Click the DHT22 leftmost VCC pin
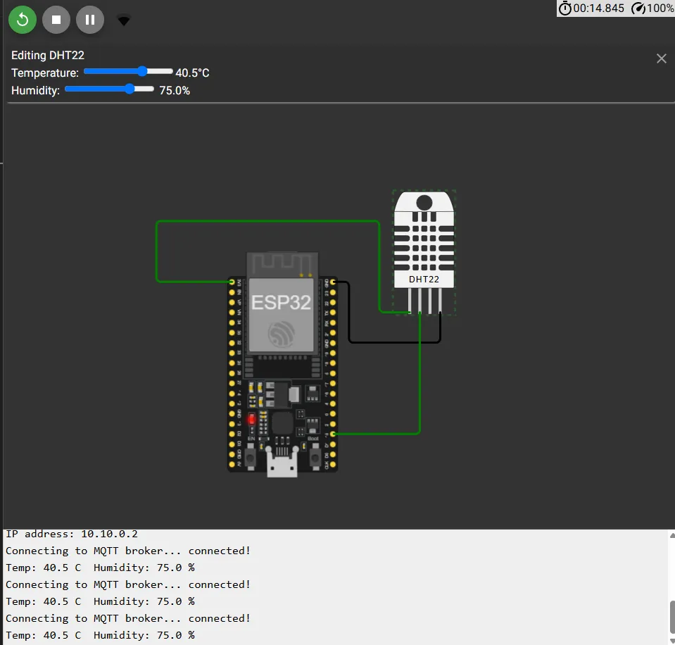The width and height of the screenshot is (675, 645). coord(410,301)
